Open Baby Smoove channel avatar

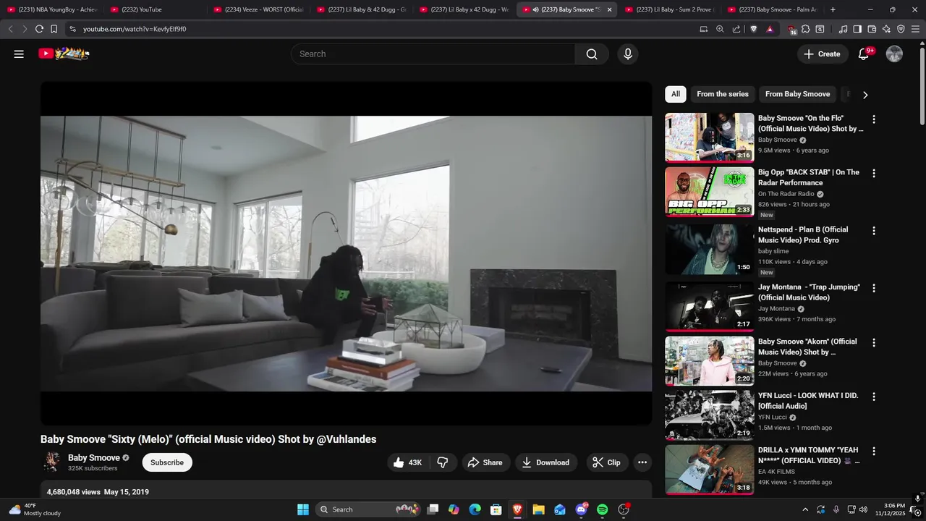[51, 462]
